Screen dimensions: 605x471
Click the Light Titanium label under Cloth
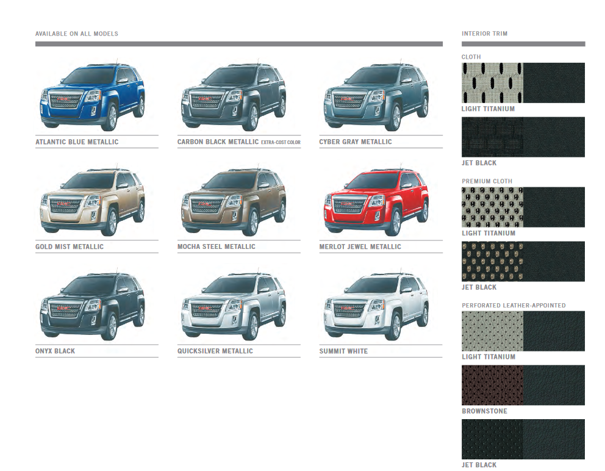point(488,109)
